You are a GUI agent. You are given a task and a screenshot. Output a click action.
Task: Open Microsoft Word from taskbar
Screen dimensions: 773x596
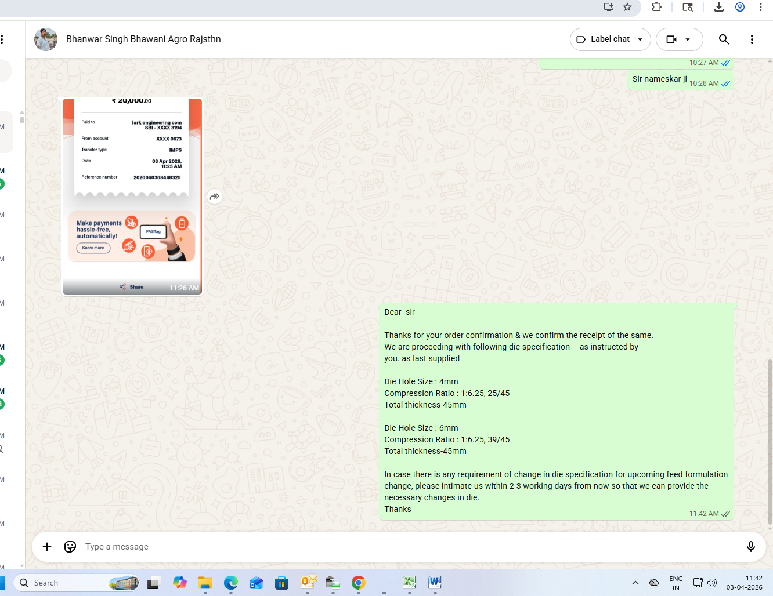point(435,583)
